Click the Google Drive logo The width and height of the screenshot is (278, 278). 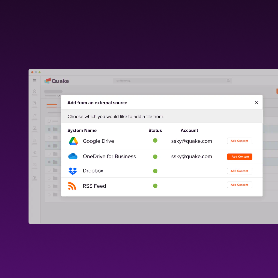pyautogui.click(x=73, y=141)
